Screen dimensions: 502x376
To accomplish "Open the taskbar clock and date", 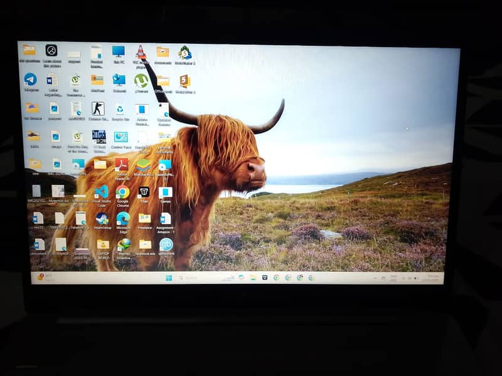I will click(x=432, y=278).
